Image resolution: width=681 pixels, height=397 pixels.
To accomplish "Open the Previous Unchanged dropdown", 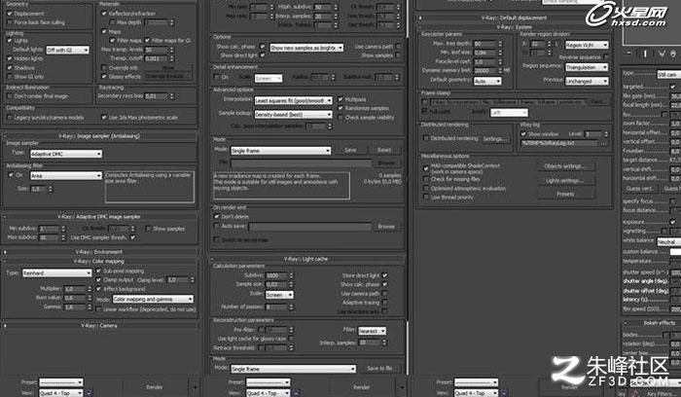I will 587,81.
